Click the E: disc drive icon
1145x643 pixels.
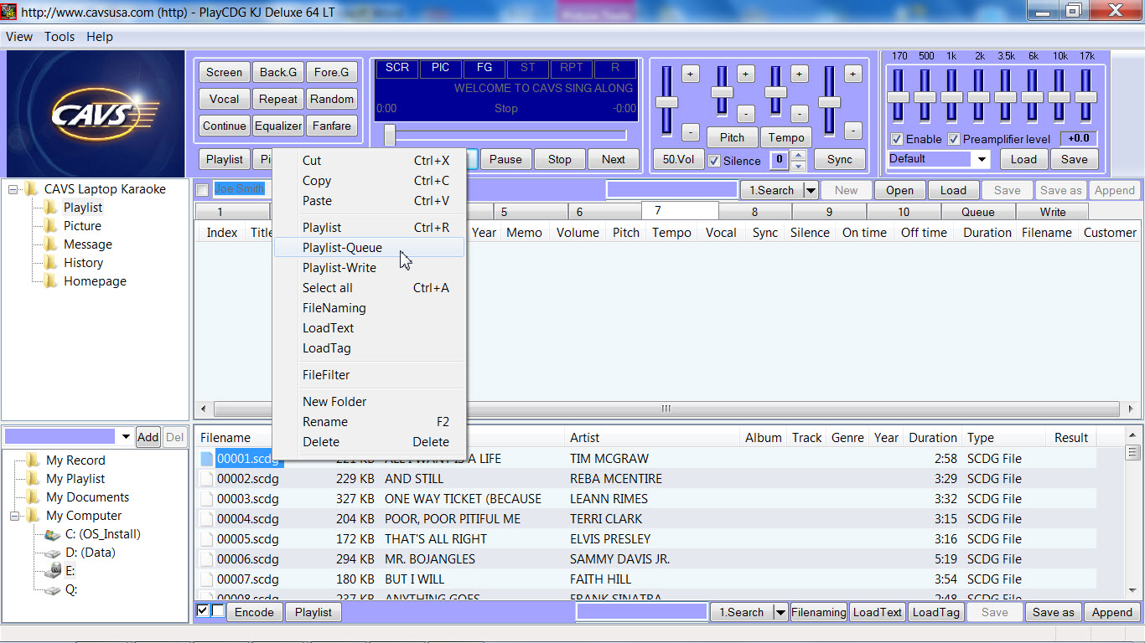(x=53, y=571)
